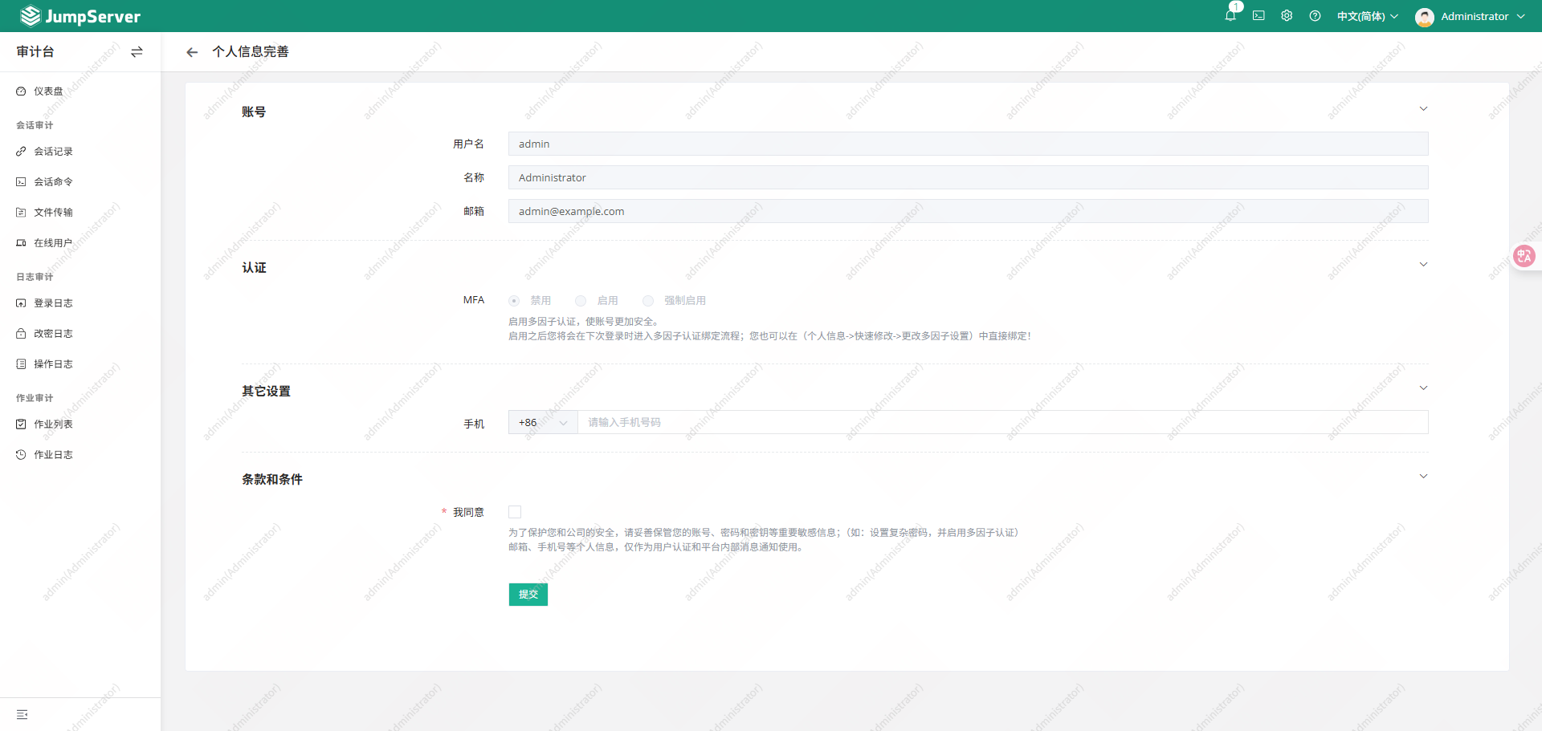The image size is (1542, 731).
Task: Click the 操作日志 document icon
Action: tap(21, 364)
